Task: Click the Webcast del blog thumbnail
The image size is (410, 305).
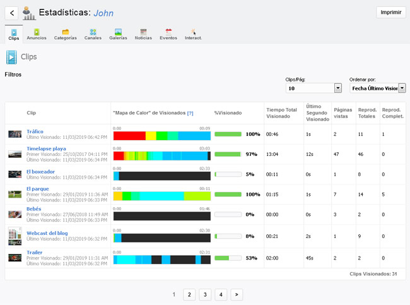Action: pyautogui.click(x=15, y=236)
